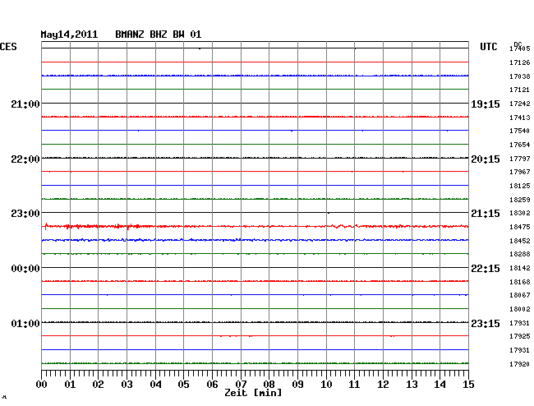
Task: Click the 19:15 UTC time label
Action: [x=486, y=104]
